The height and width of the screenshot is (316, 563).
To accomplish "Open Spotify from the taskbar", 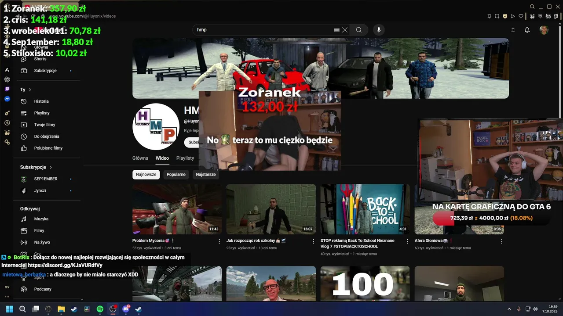I will (100, 309).
